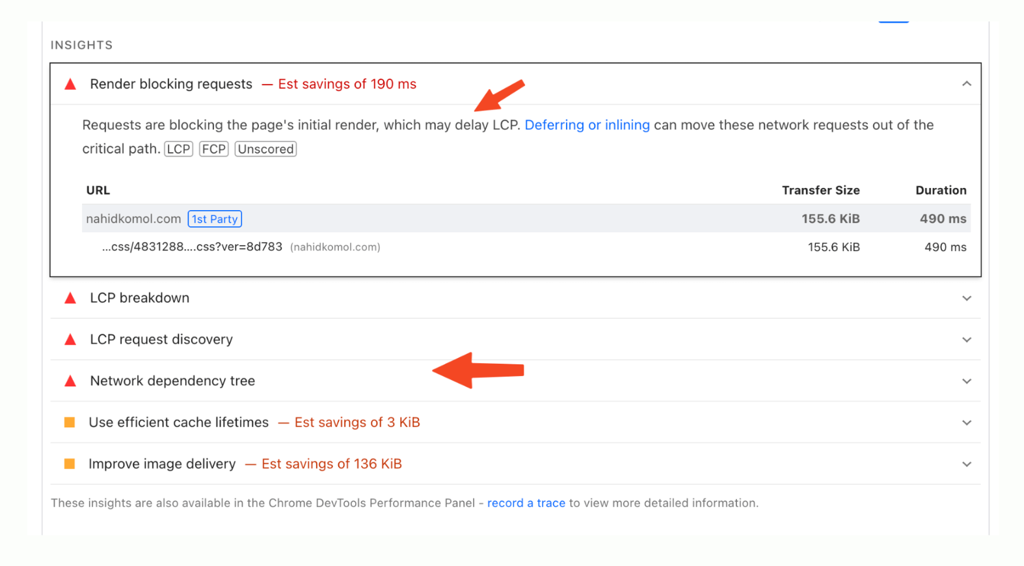
Task: Expand Use efficient cache lifetimes chevron
Action: 967,423
